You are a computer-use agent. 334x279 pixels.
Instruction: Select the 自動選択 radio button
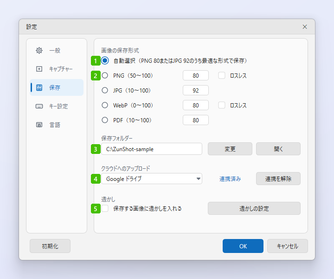[105, 60]
